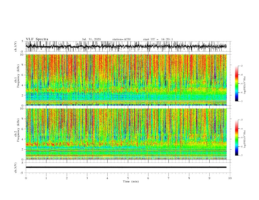
Task: Click the "10" kHz tick on ch.2 frequency axis
Action: 23,108
